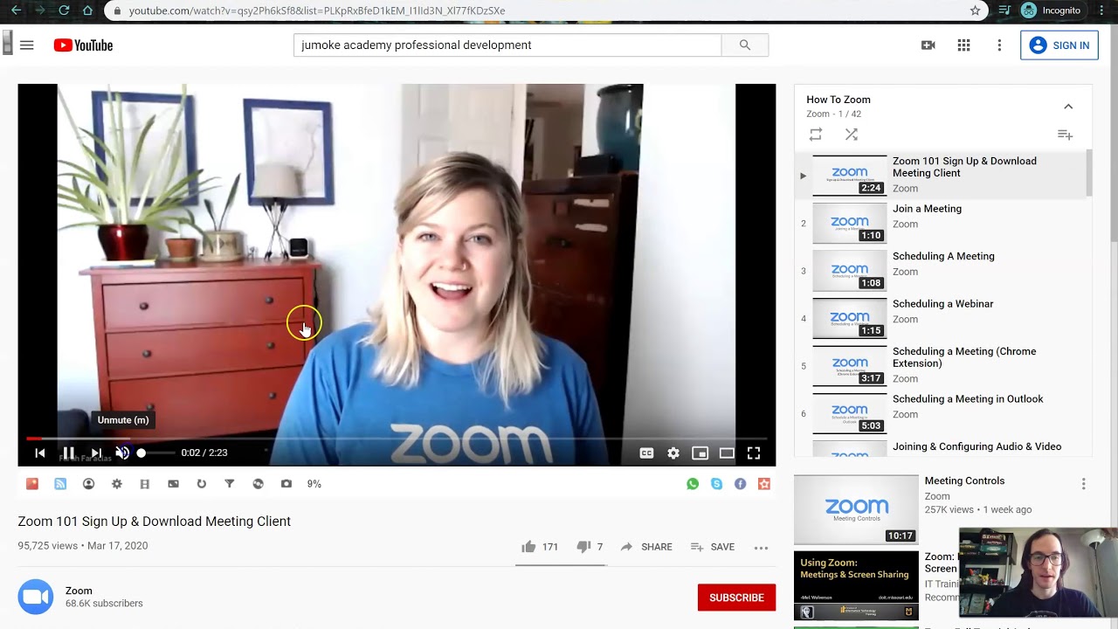The width and height of the screenshot is (1118, 629).
Task: Select Scheduling a Meeting (Chrome Extension) item
Action: coord(942,365)
